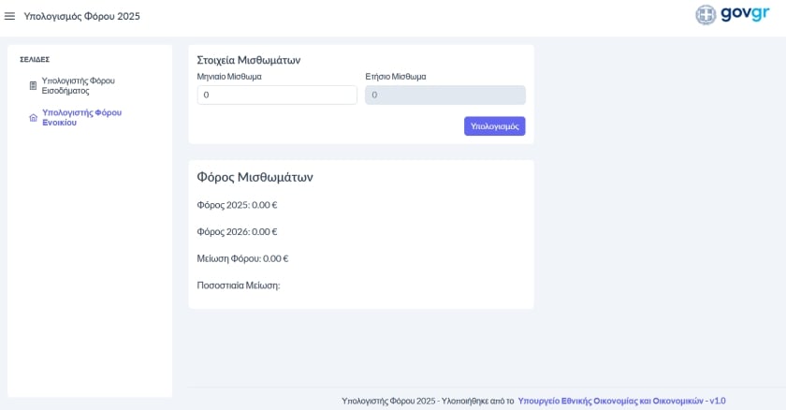
Task: Focus the Μηνιαίο Μίσθωμα input field
Action: pyautogui.click(x=277, y=95)
